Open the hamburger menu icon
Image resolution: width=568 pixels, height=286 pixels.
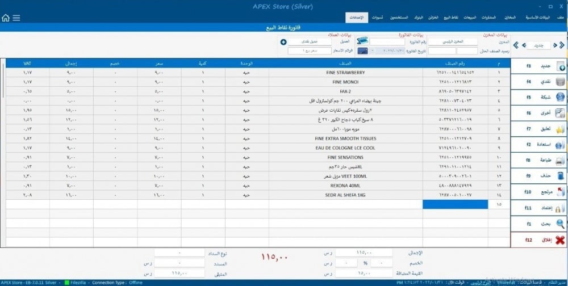(16, 18)
